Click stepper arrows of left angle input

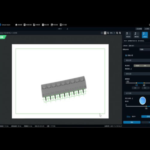tap(139, 88)
